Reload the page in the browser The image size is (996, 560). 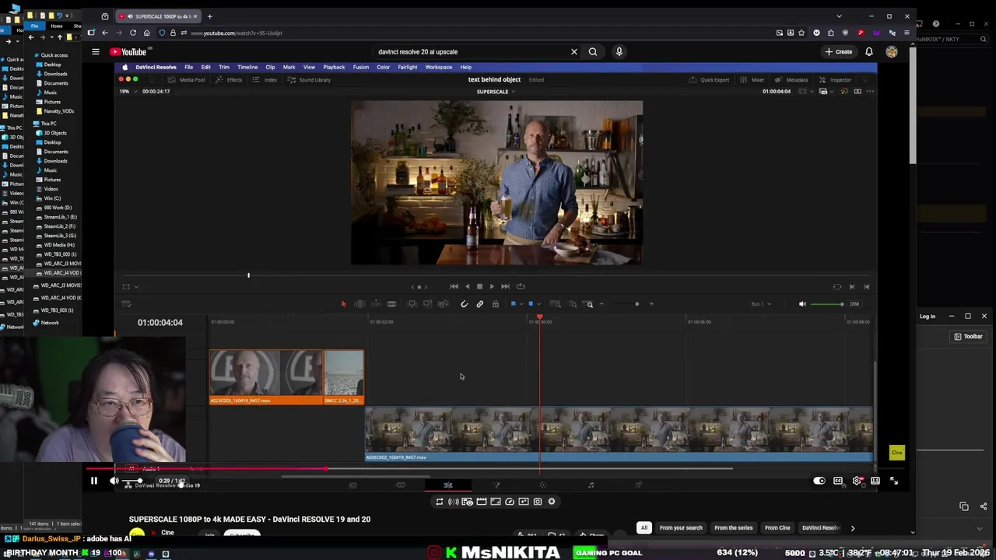pos(133,33)
